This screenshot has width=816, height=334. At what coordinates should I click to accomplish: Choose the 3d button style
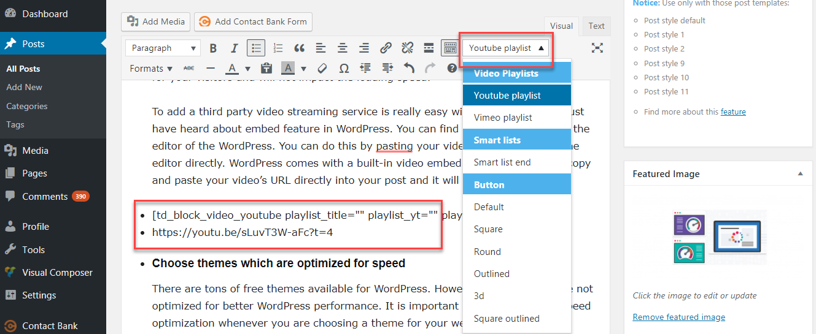click(517, 296)
